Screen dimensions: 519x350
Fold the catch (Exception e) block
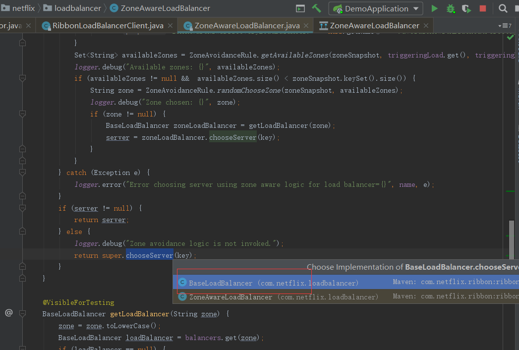point(22,173)
